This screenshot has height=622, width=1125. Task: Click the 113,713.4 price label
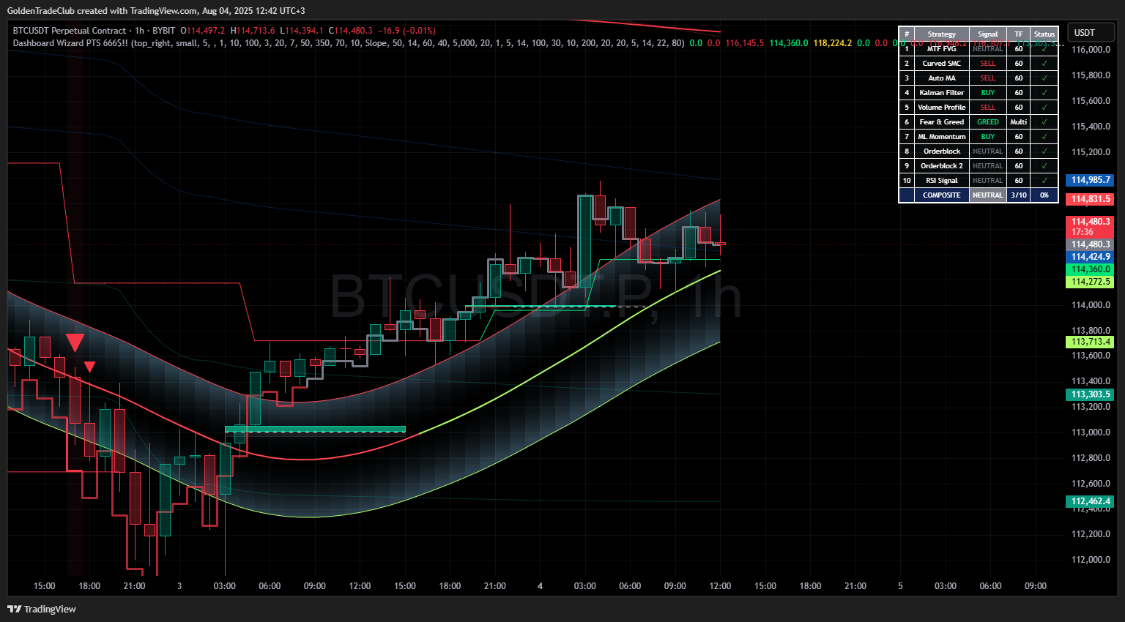1090,342
